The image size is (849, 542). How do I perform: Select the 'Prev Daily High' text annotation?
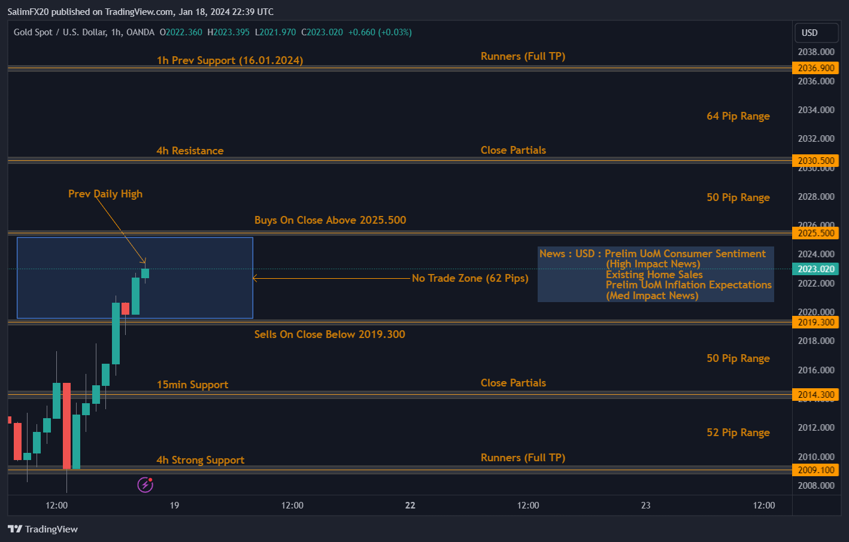pos(105,194)
